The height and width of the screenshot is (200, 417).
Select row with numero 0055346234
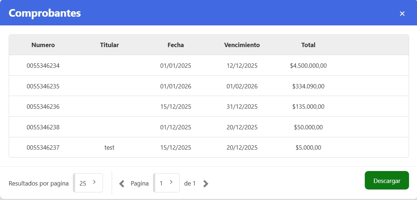pyautogui.click(x=43, y=66)
